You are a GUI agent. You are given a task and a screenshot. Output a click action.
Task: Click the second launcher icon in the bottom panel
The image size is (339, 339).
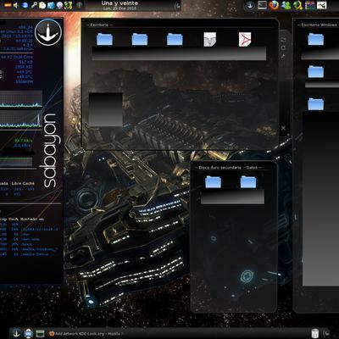(28, 333)
